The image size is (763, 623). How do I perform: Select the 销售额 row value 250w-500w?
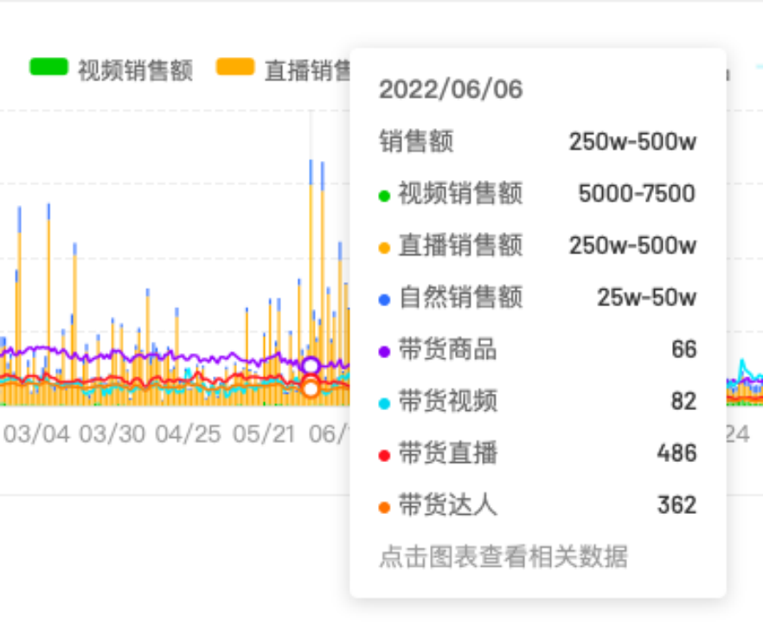[x=632, y=142]
